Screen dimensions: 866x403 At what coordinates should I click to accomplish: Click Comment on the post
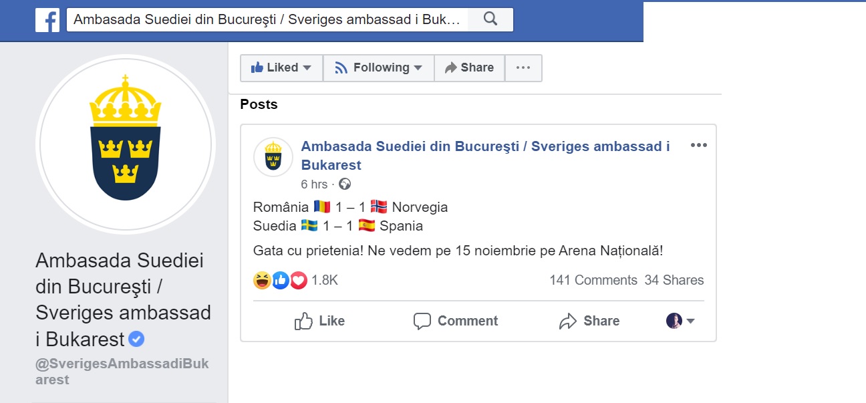455,321
